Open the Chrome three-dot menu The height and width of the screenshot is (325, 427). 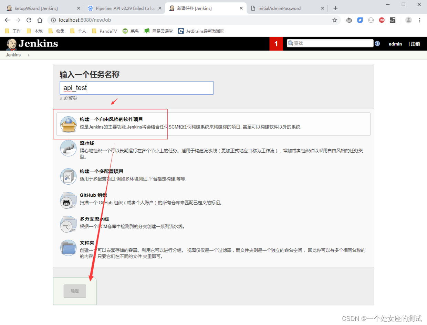(420, 20)
